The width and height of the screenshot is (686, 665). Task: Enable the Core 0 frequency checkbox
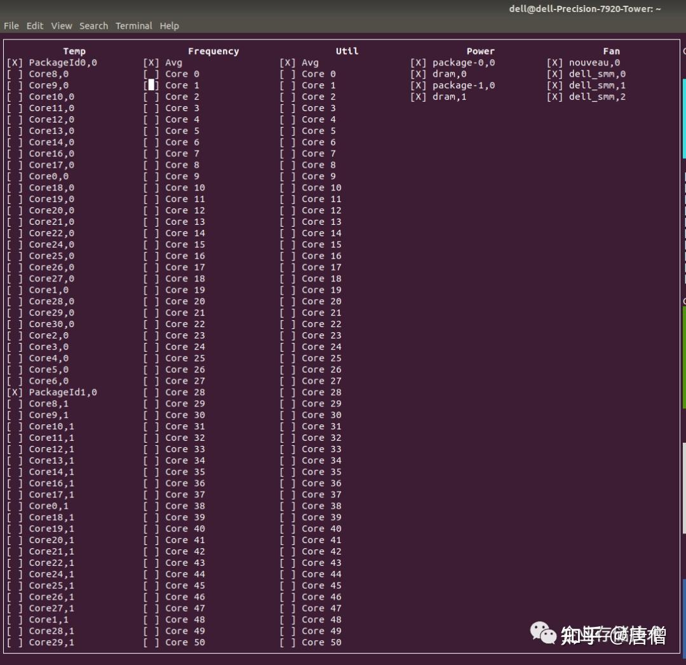coord(152,74)
